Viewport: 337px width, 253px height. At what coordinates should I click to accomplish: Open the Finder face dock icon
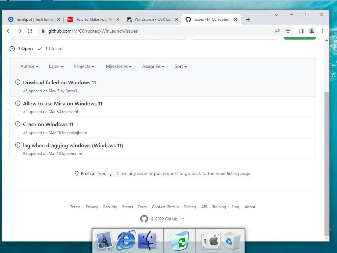point(148,240)
